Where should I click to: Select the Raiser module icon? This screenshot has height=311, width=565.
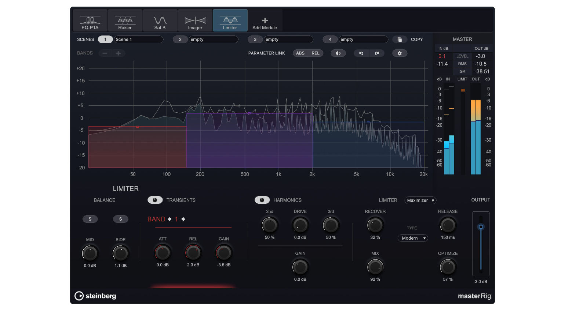[125, 21]
